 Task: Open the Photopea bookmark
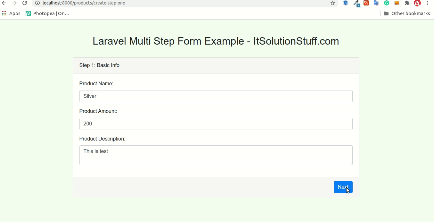pyautogui.click(x=47, y=13)
